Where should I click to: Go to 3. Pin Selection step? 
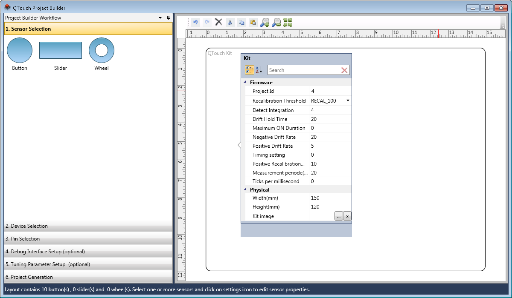(88, 239)
